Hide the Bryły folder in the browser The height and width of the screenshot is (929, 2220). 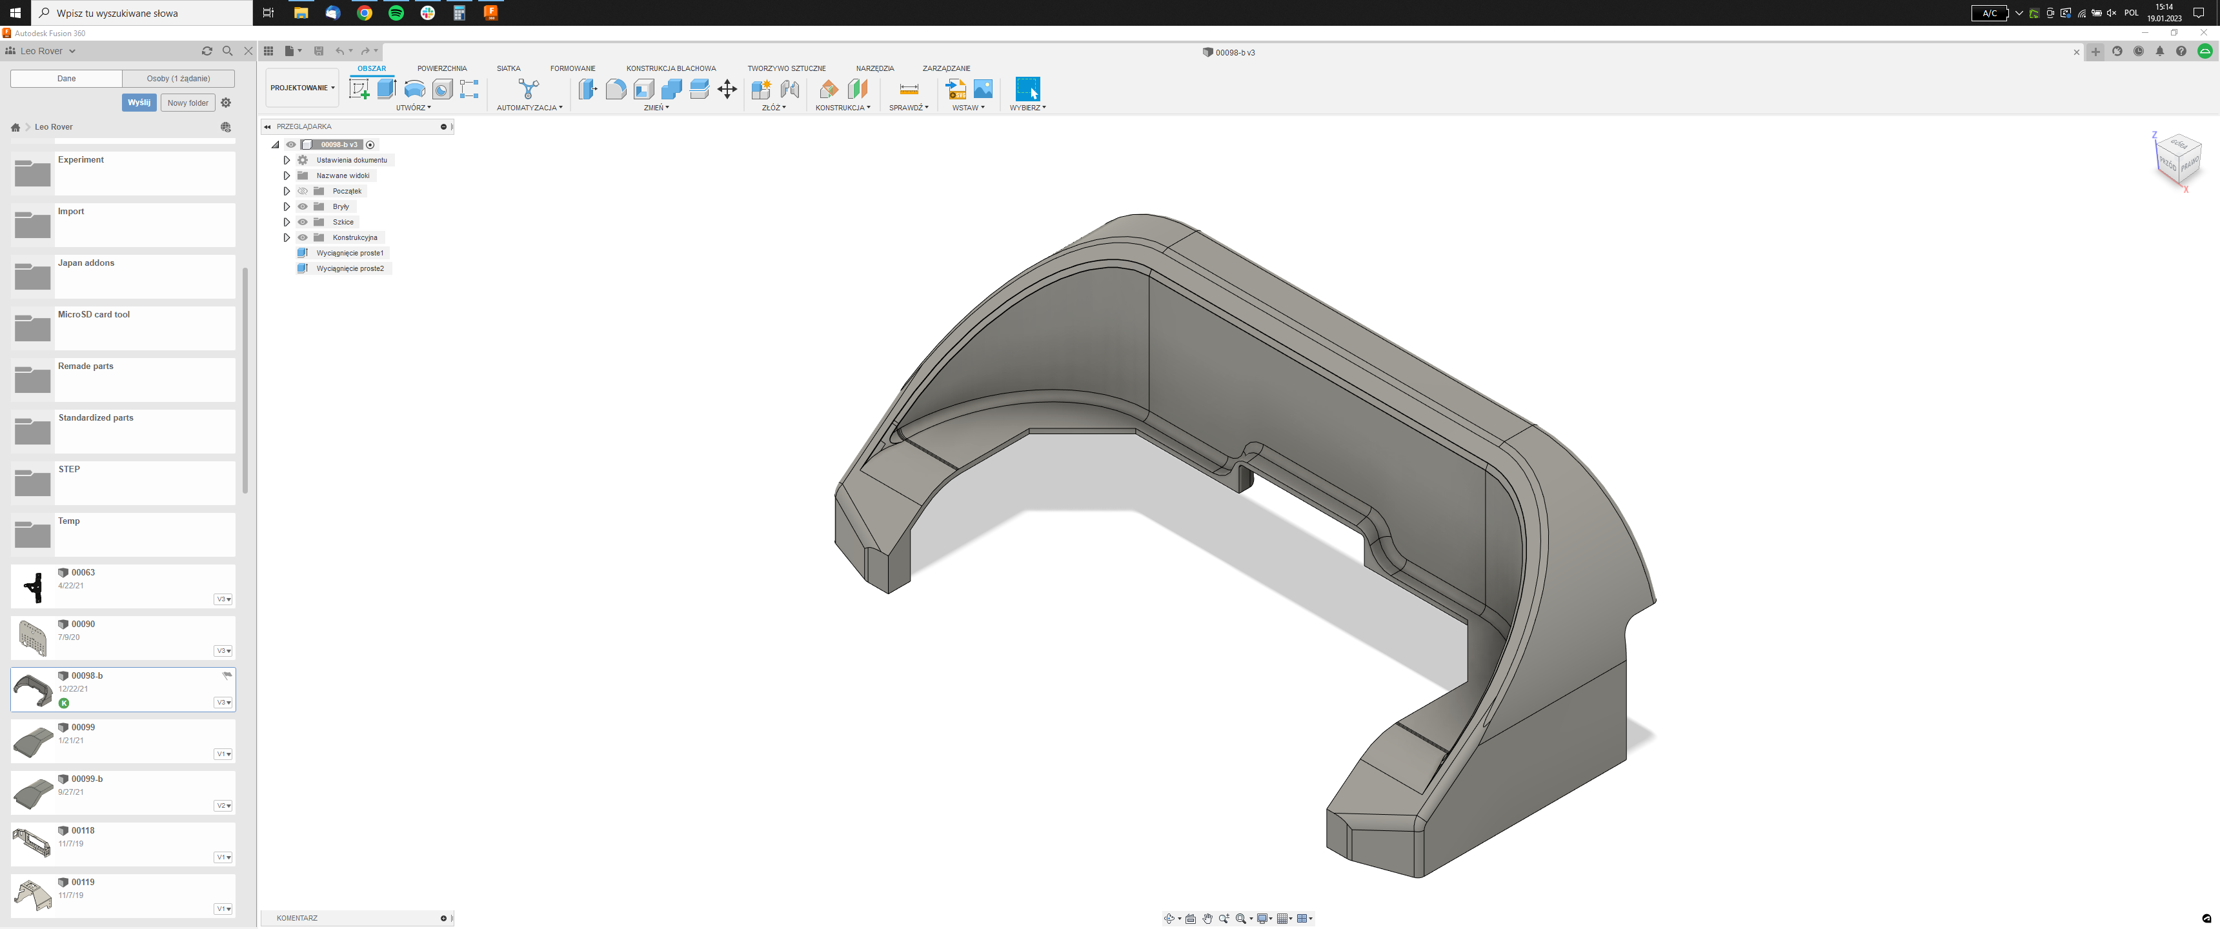click(303, 206)
